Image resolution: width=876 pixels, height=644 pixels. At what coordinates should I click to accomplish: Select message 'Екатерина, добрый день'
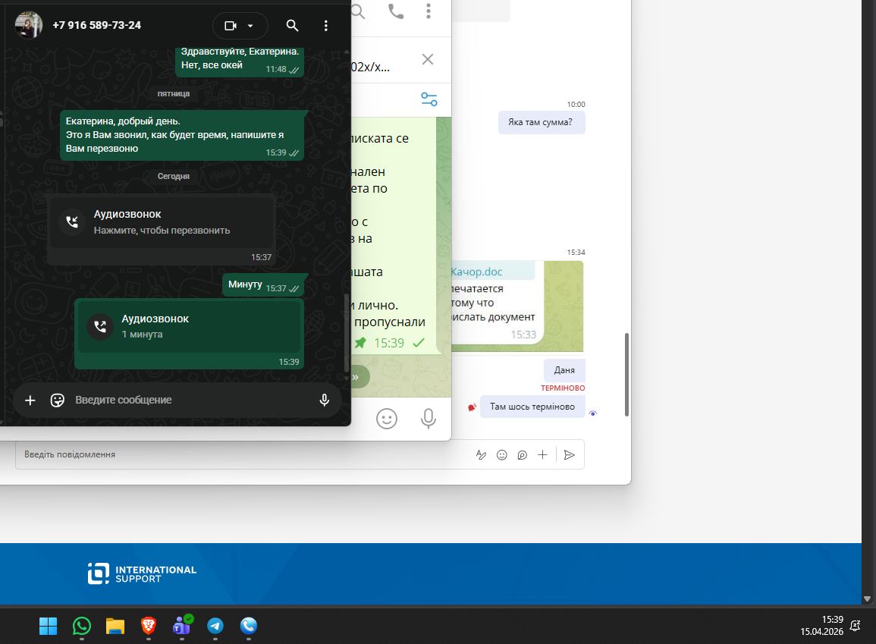click(x=182, y=135)
